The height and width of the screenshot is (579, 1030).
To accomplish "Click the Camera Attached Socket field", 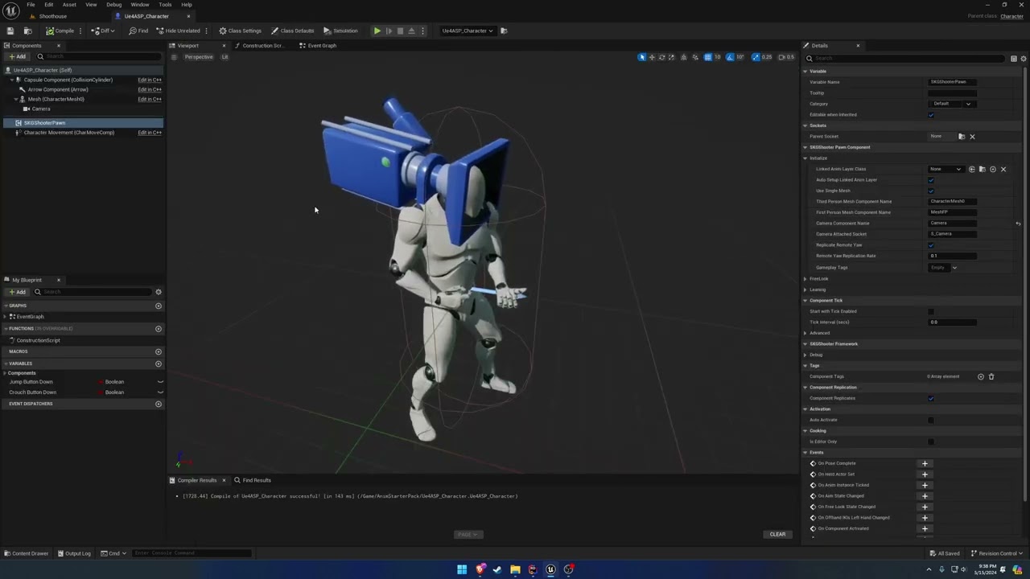I will coord(953,234).
